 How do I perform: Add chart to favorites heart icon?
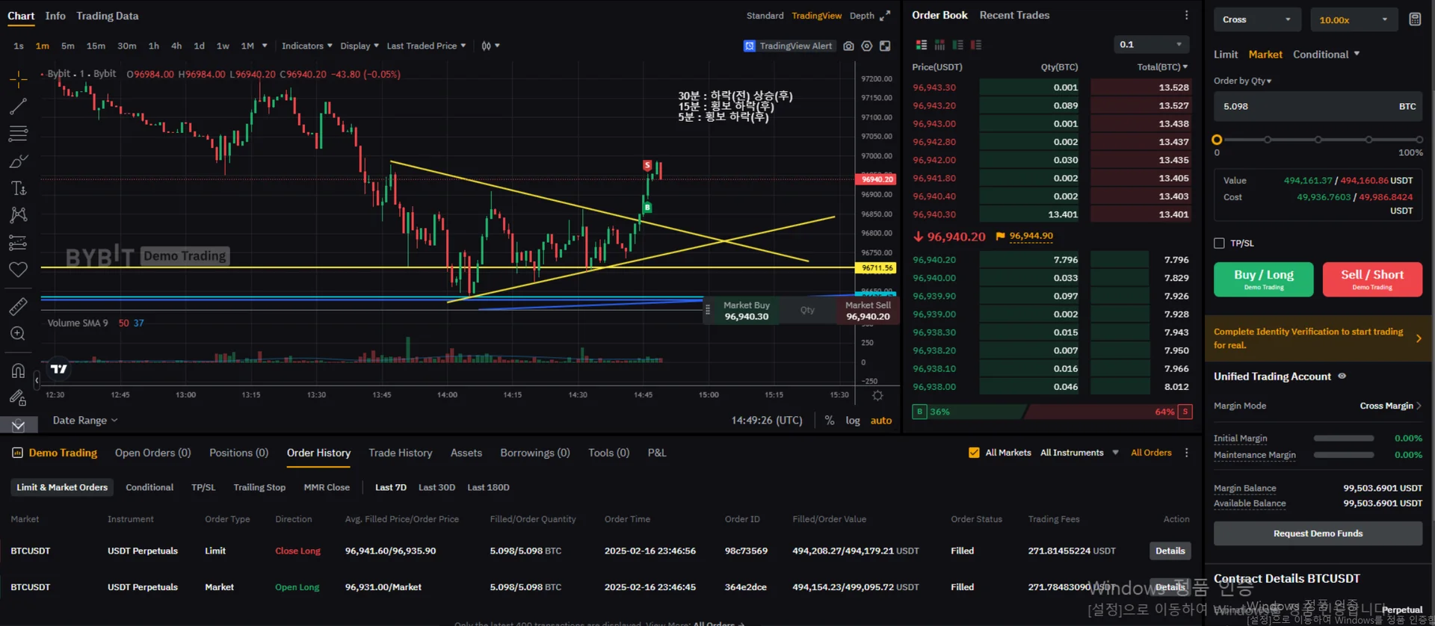(18, 270)
